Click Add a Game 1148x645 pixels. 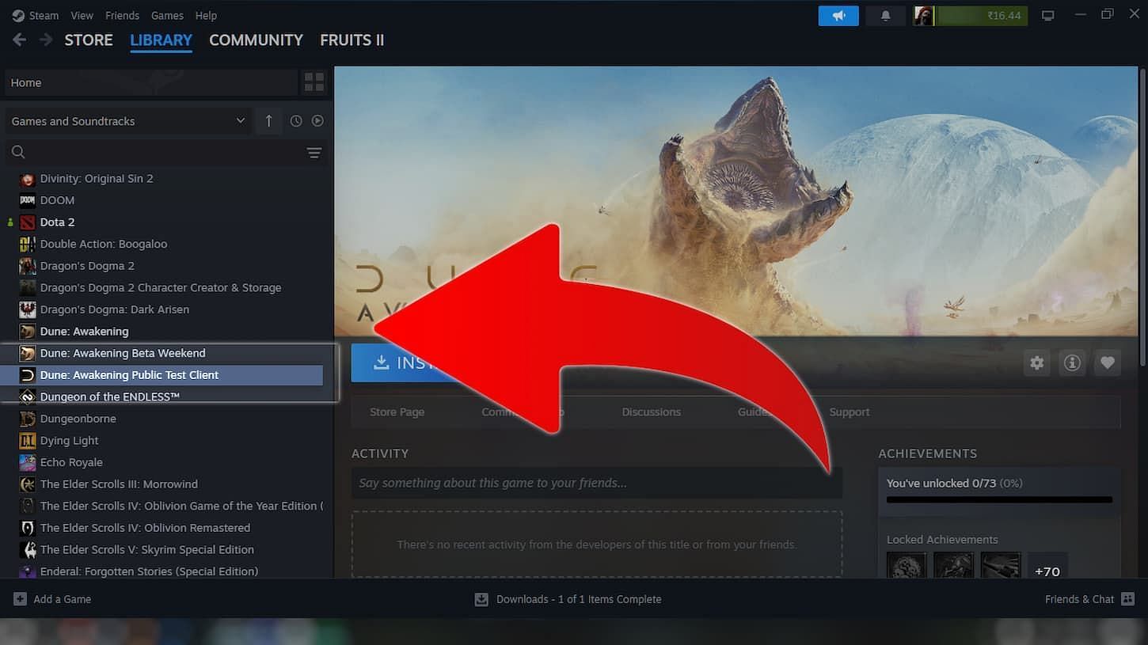tap(52, 599)
